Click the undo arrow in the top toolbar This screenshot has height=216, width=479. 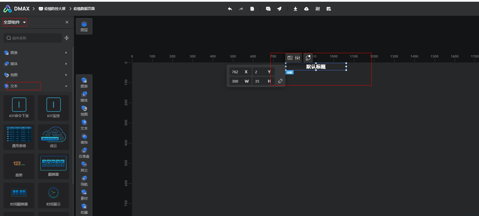pos(230,9)
